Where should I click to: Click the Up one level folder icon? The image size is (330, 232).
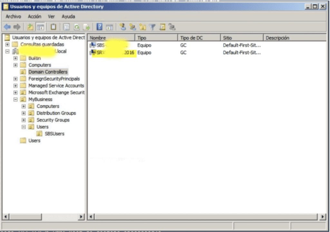[30, 27]
